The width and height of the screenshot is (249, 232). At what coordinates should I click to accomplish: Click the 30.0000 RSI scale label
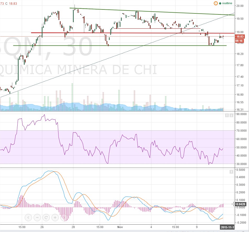[x=241, y=164]
